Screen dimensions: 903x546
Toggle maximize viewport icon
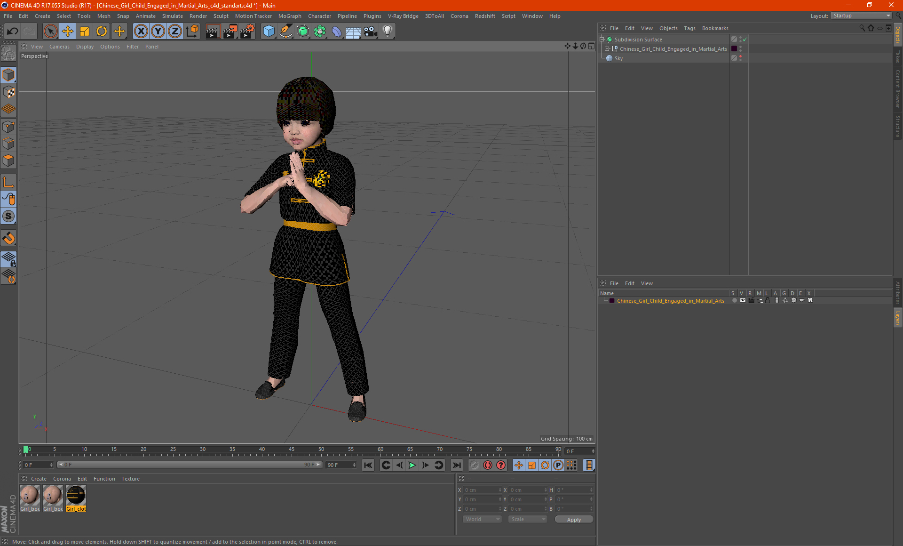point(591,46)
